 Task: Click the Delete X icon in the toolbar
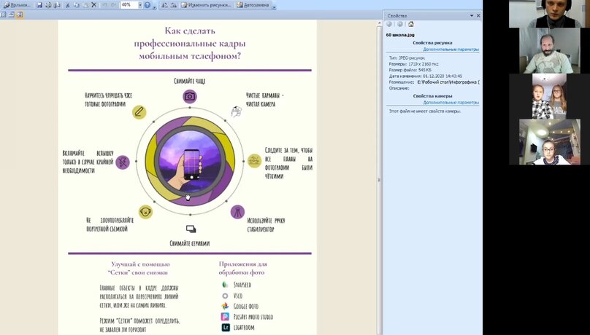(x=93, y=4)
